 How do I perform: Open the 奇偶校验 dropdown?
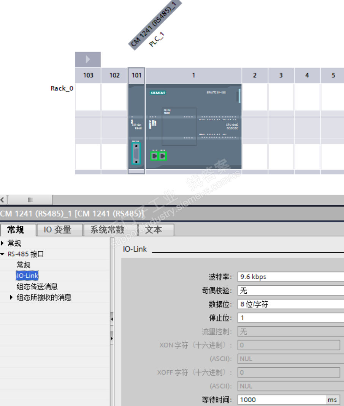tap(291, 291)
